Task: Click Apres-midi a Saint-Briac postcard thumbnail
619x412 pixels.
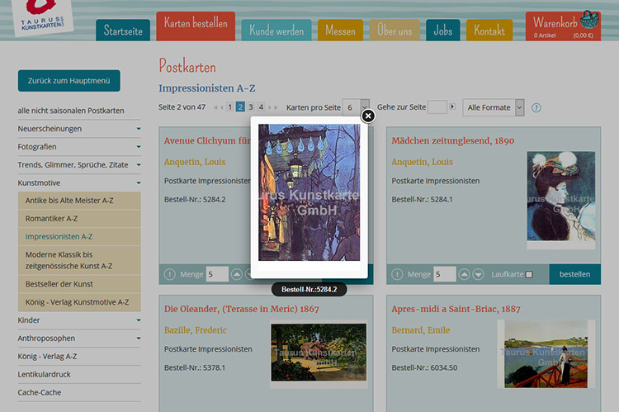Action: [546, 353]
